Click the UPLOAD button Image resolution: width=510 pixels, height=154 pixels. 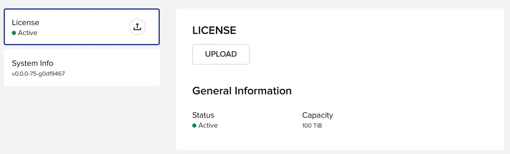coord(221,54)
